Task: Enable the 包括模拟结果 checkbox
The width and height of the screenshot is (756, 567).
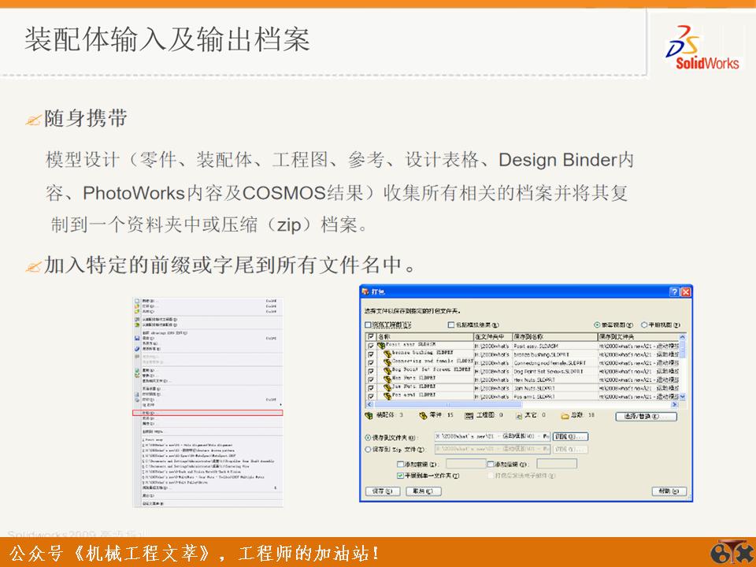Action: tap(450, 325)
